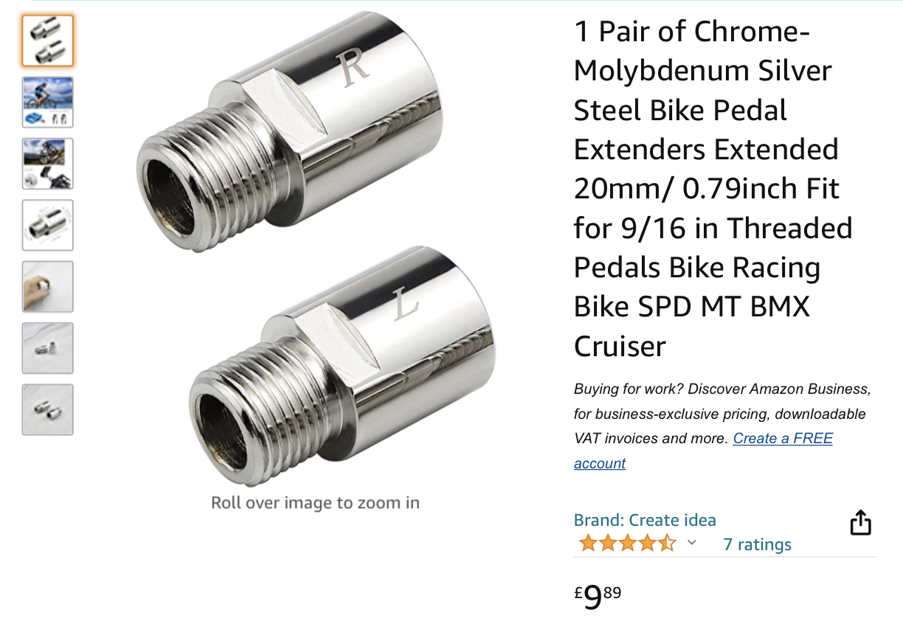
Task: Click the share icon
Action: (x=861, y=522)
